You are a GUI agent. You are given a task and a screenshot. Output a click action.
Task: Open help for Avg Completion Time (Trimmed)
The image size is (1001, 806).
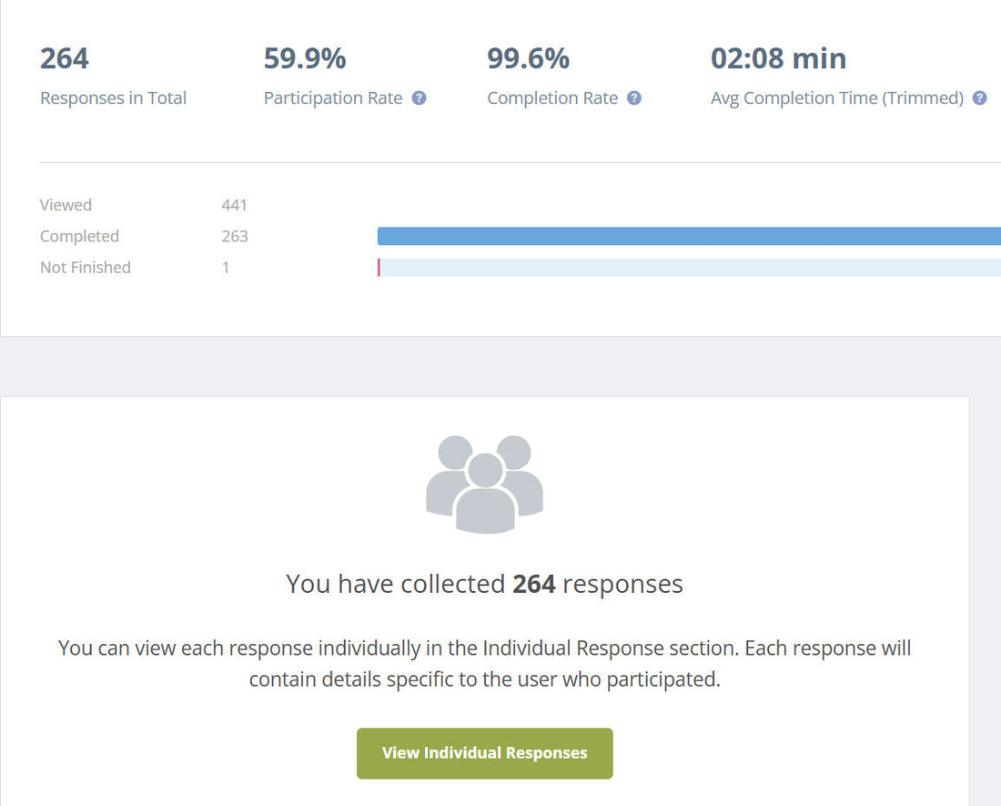point(979,97)
